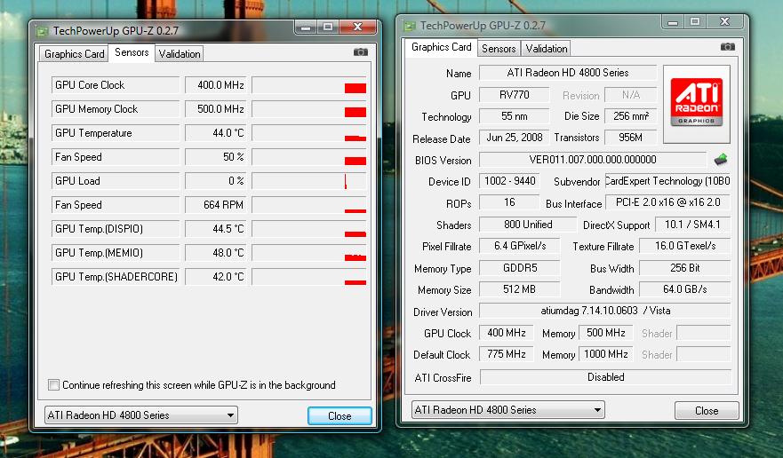
Task: Click the 42.0 °C shadercore value
Action: (x=216, y=276)
